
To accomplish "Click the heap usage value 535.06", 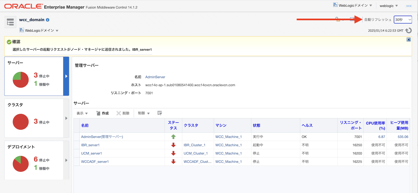I will pyautogui.click(x=403, y=137).
